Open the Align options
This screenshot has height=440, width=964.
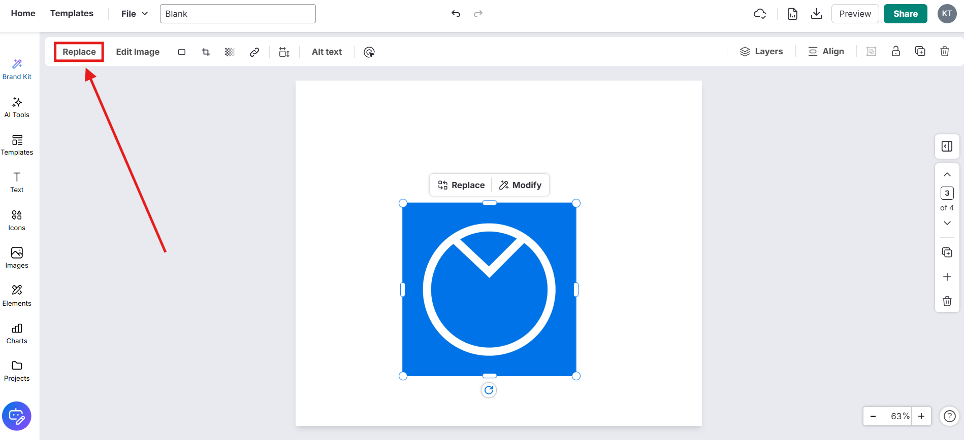pyautogui.click(x=826, y=51)
